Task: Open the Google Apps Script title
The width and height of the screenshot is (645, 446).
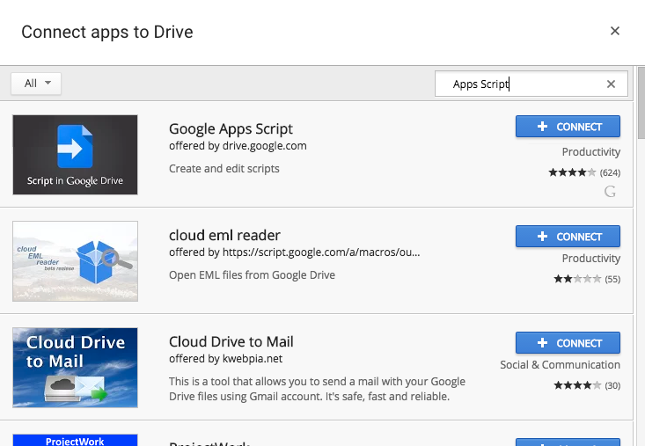Action: [231, 129]
